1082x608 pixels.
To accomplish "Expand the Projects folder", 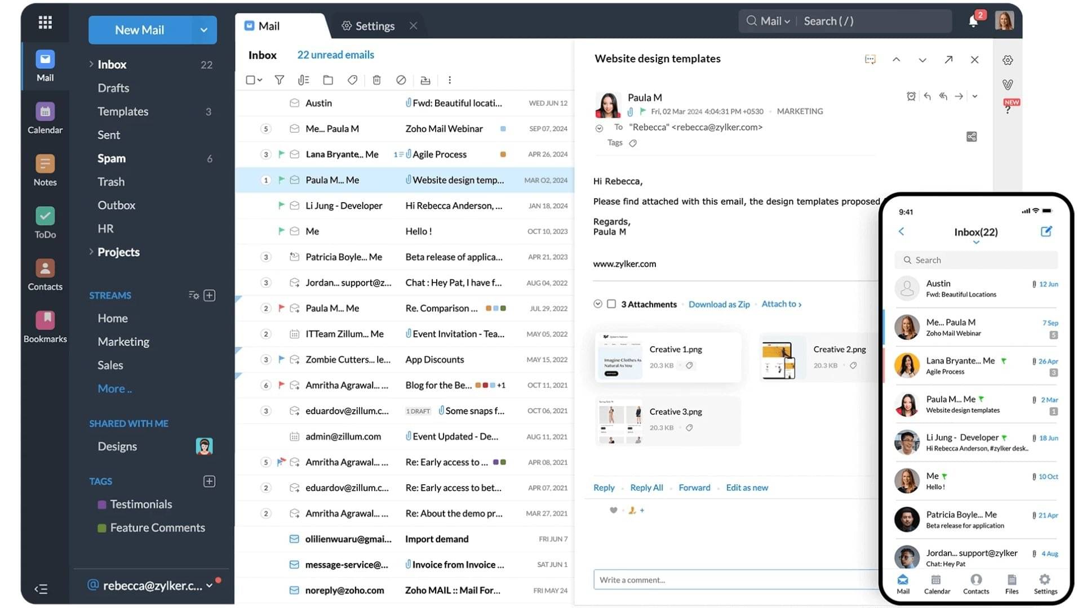I will point(91,252).
